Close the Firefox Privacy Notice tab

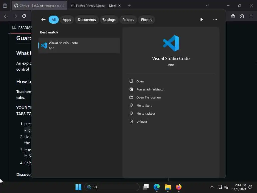tap(119, 6)
